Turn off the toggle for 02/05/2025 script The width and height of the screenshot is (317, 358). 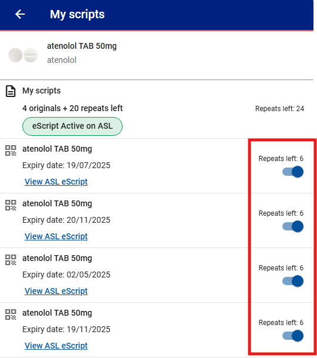point(293,281)
